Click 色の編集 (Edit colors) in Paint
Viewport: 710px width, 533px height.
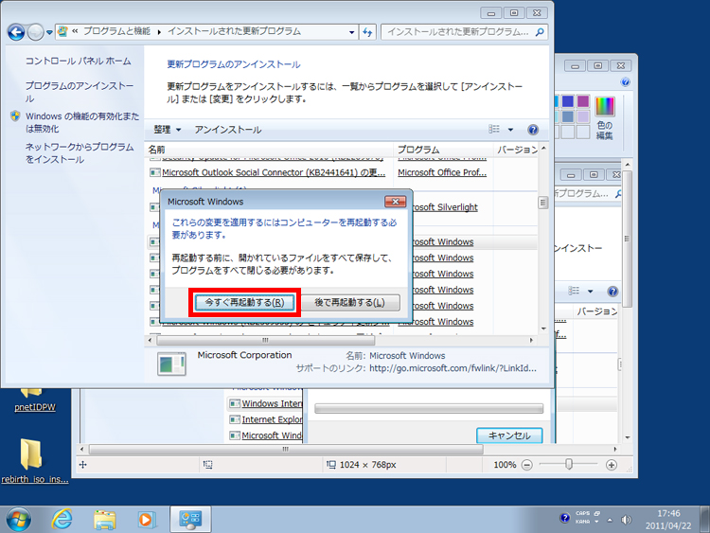point(605,117)
